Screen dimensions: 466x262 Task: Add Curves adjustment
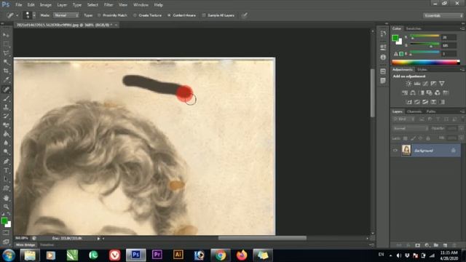[425, 84]
